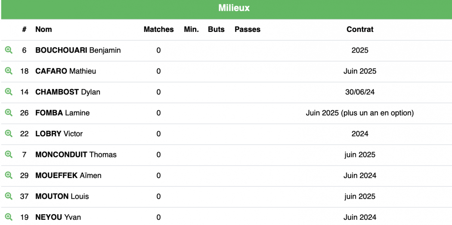452x225 pixels.
Task: Open player name BOUCHOUARI Benjamin
Action: [x=78, y=50]
